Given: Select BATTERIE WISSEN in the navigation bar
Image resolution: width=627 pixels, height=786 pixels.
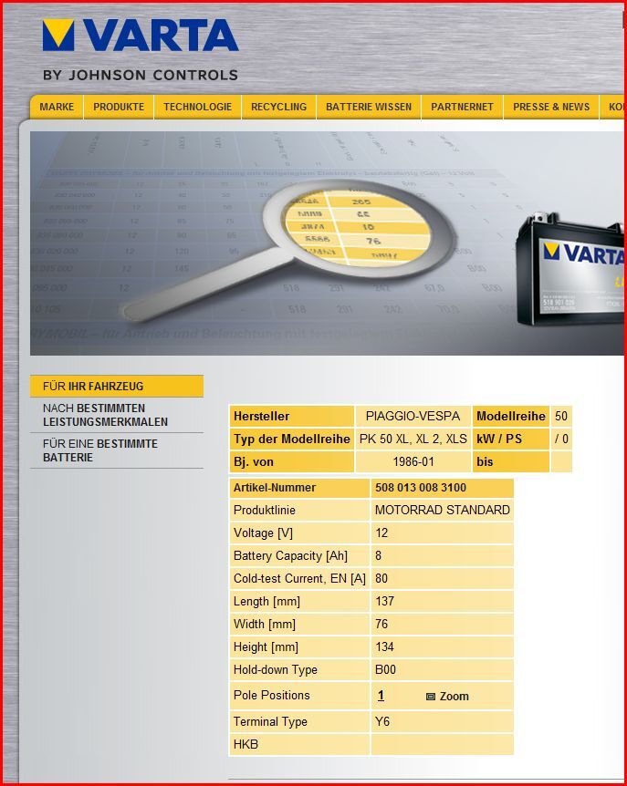Looking at the screenshot, I should 369,107.
